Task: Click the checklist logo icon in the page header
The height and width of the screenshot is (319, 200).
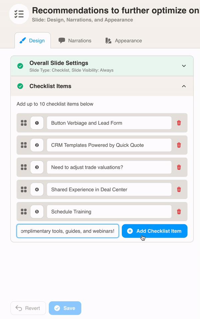Action: (19, 14)
